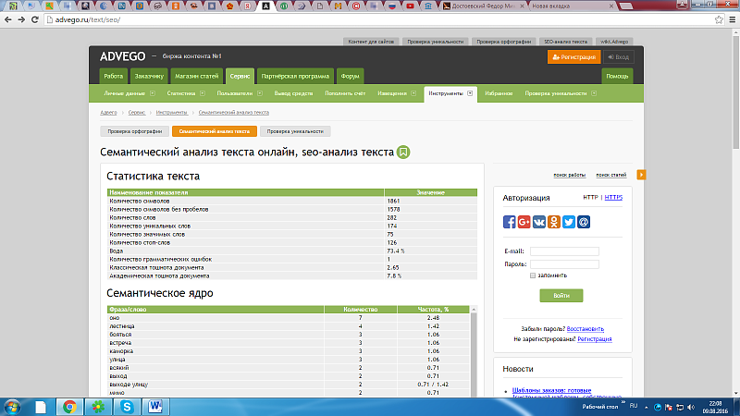Close the Новая вкладка tab
The height and width of the screenshot is (416, 740).
[611, 6]
